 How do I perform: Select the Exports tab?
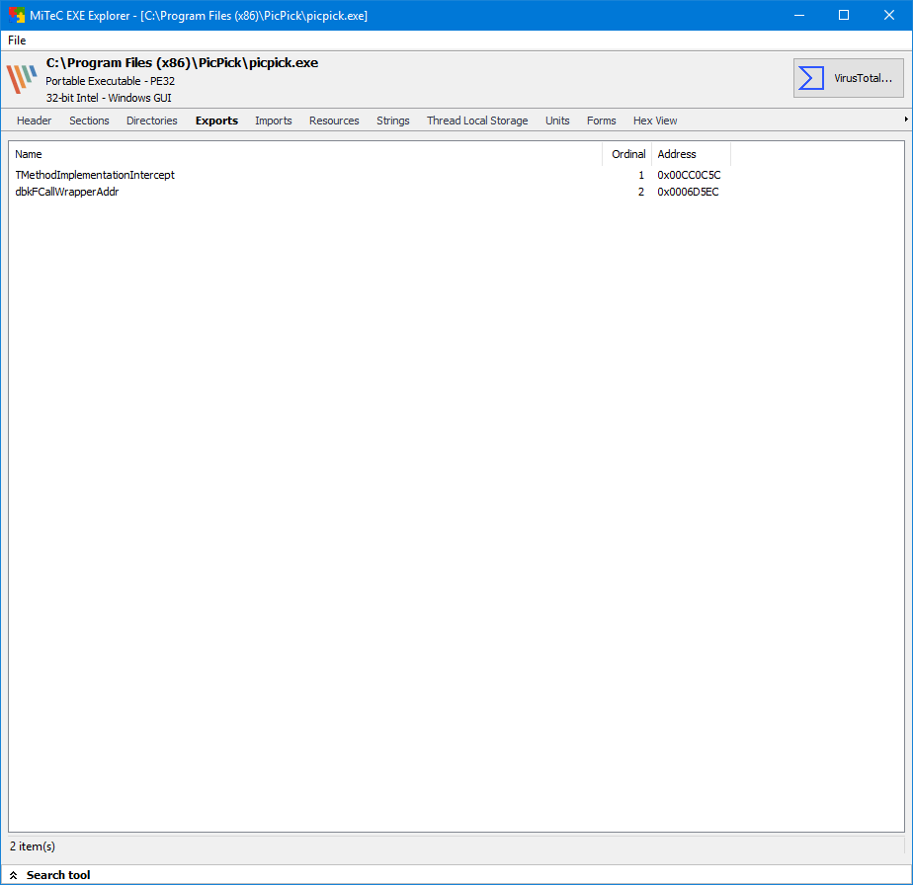[x=216, y=121]
